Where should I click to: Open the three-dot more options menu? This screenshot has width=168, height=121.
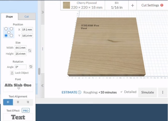pyautogui.click(x=163, y=92)
